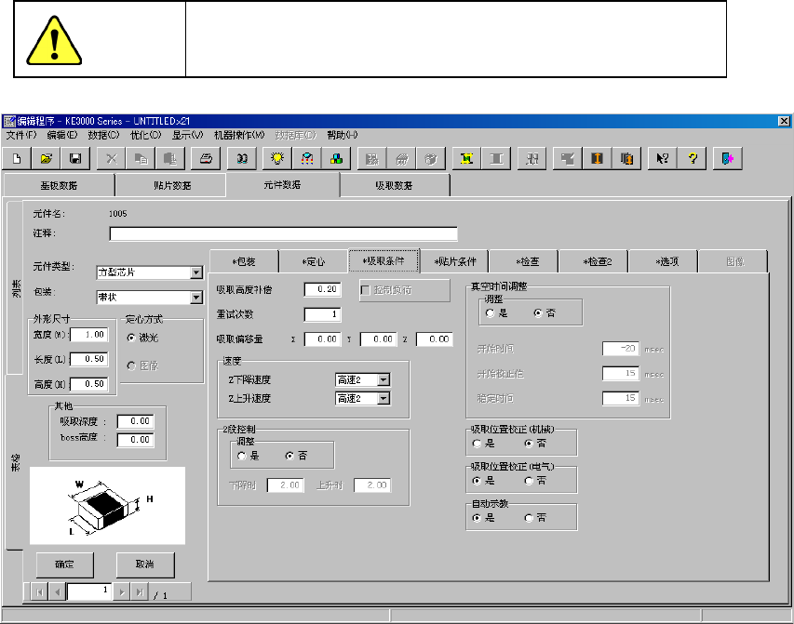Go to next record arrow button
This screenshot has width=794, height=624.
[x=122, y=592]
